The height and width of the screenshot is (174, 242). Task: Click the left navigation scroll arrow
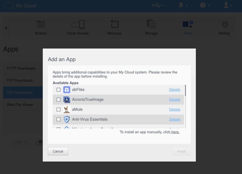point(6,28)
